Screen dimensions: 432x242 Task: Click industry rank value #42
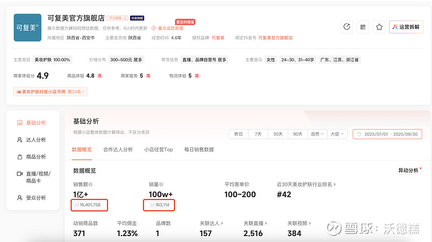pos(284,194)
